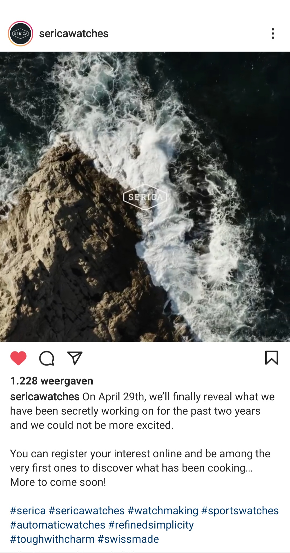Open the #swissmade hashtag
The image size is (290, 553).
(x=128, y=539)
